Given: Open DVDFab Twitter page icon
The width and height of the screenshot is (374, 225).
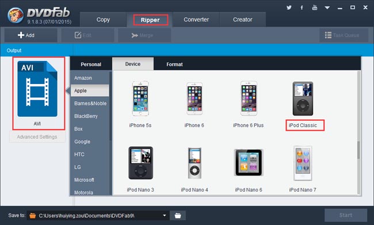Looking at the screenshot, I should pos(289,7).
